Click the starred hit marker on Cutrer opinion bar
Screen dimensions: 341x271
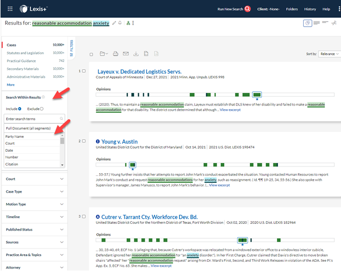242,240
